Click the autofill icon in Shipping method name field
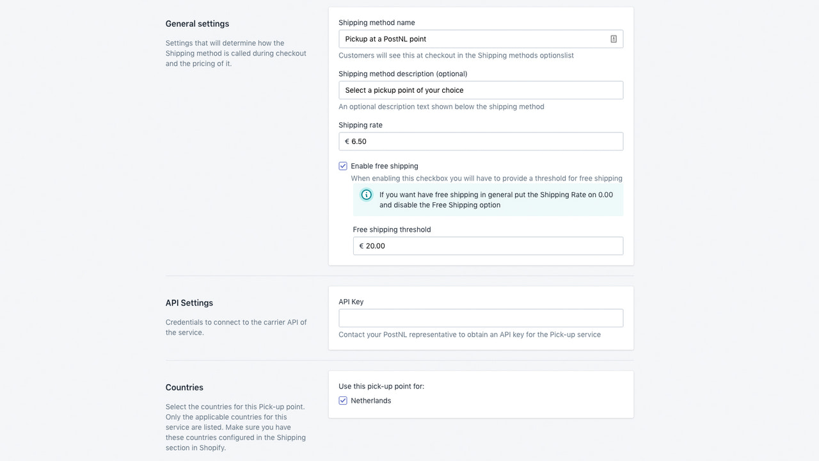This screenshot has height=461, width=819. point(613,39)
